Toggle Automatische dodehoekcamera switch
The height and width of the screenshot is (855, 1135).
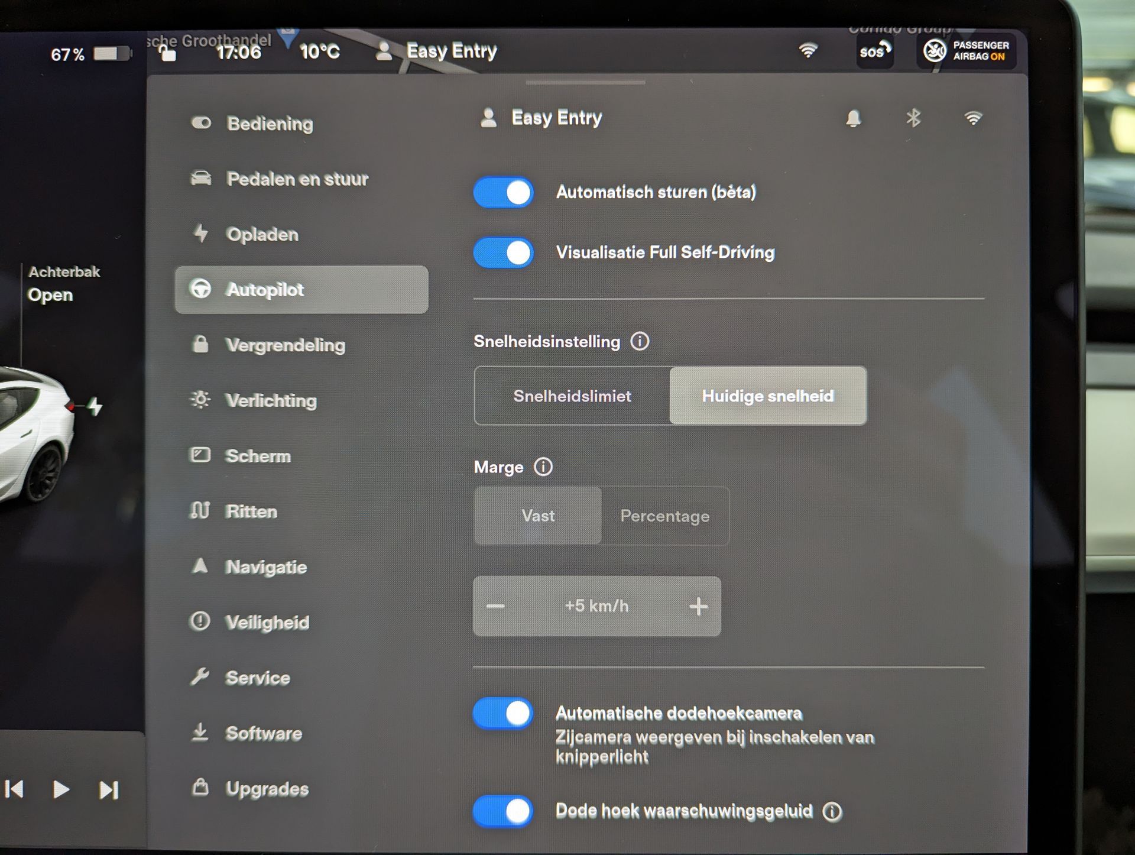(x=504, y=714)
